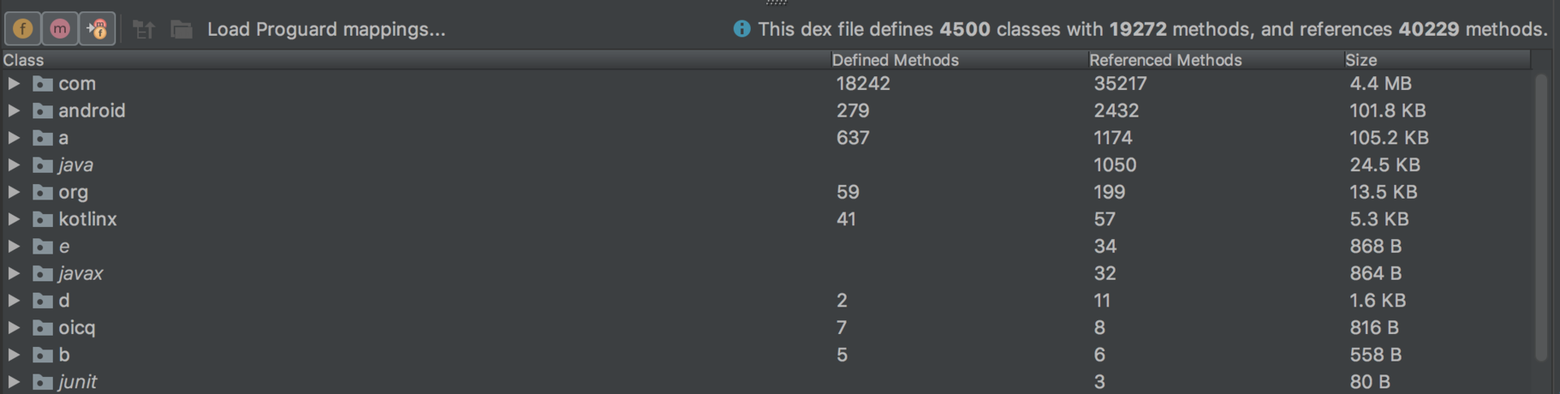Select the row for package a
This screenshot has width=1560, height=394.
tap(765, 138)
